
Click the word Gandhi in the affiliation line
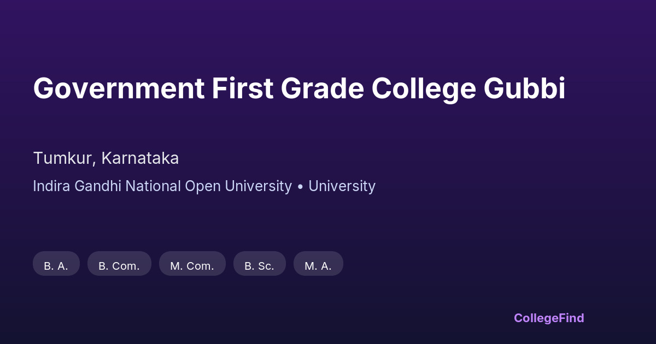pos(93,186)
